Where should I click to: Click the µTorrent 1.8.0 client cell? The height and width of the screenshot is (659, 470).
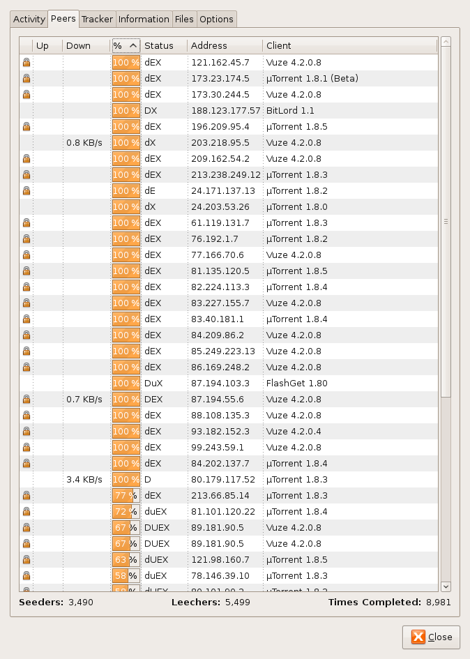coord(297,207)
